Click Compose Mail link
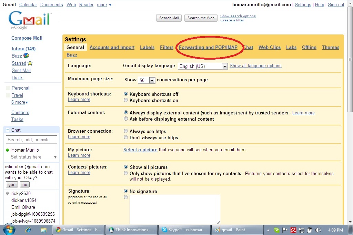This screenshot has height=235, width=353. (x=27, y=38)
